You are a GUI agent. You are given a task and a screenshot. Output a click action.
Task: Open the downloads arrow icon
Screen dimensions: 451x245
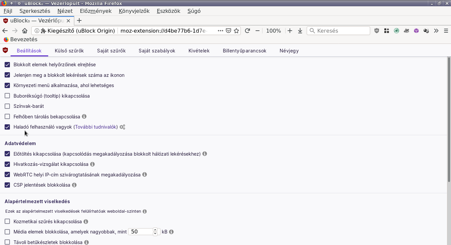300,31
